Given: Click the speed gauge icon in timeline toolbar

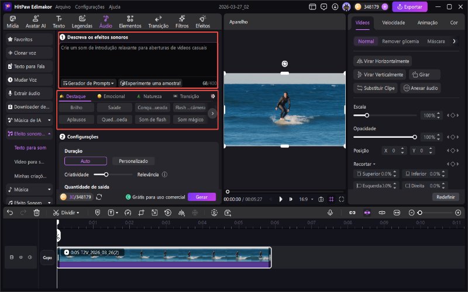Looking at the screenshot, I should pos(128,213).
